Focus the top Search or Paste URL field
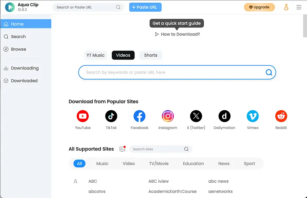Screen dimensions: 307x198 (88, 7)
